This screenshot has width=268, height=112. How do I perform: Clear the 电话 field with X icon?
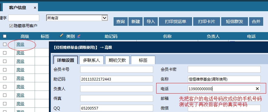point(257,89)
